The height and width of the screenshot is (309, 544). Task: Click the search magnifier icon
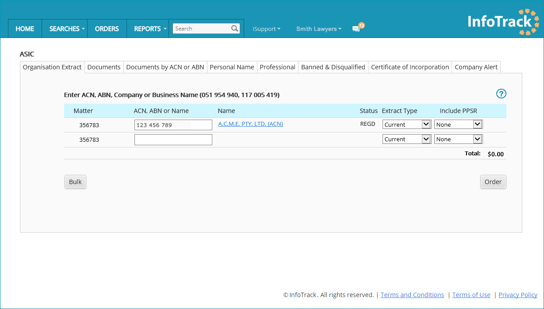click(x=235, y=28)
